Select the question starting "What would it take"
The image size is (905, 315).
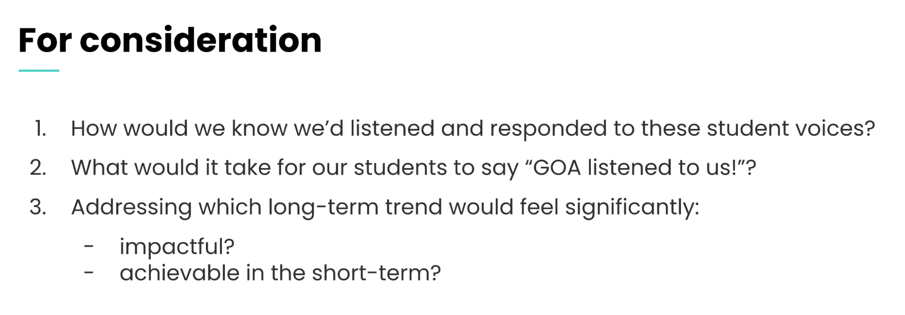[x=413, y=168]
